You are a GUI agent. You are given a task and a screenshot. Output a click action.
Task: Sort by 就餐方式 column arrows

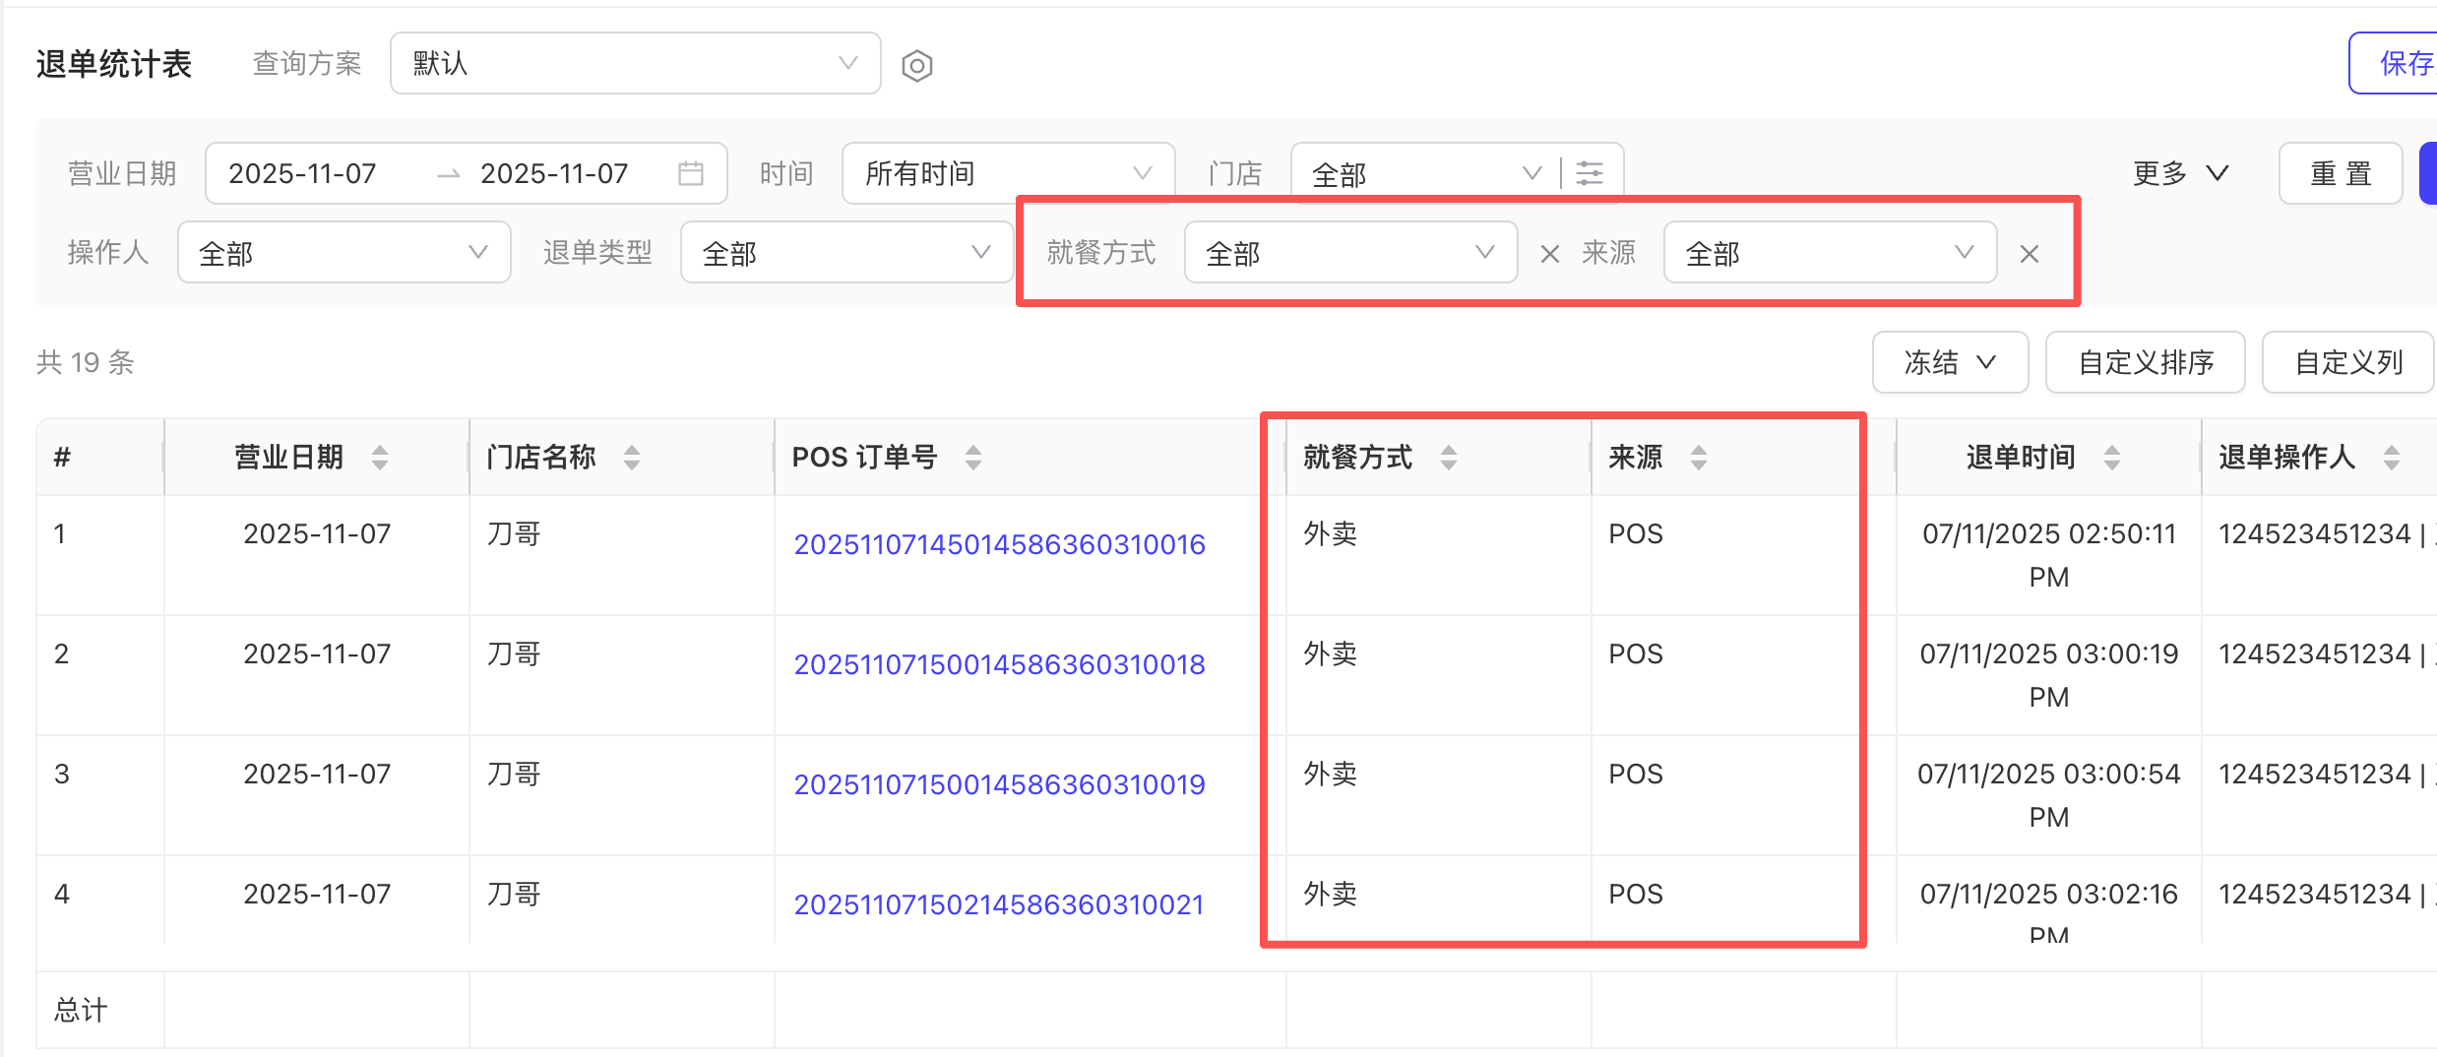(x=1449, y=457)
